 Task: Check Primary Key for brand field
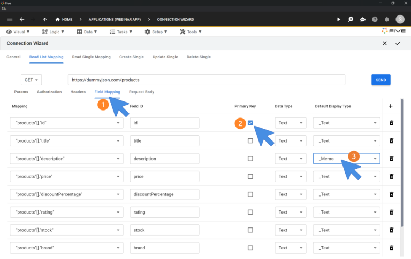coord(250,248)
